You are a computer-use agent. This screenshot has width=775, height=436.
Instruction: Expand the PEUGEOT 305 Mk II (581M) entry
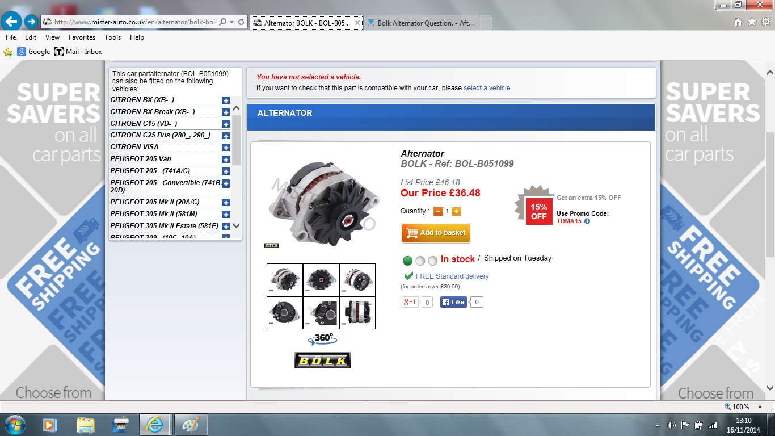(226, 215)
